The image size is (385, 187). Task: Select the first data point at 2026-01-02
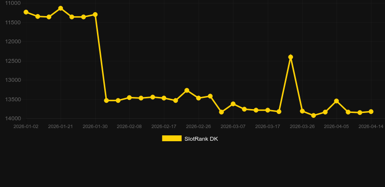pyautogui.click(x=26, y=12)
